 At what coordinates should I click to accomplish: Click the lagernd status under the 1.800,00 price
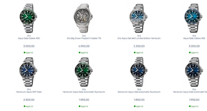pos(138,106)
